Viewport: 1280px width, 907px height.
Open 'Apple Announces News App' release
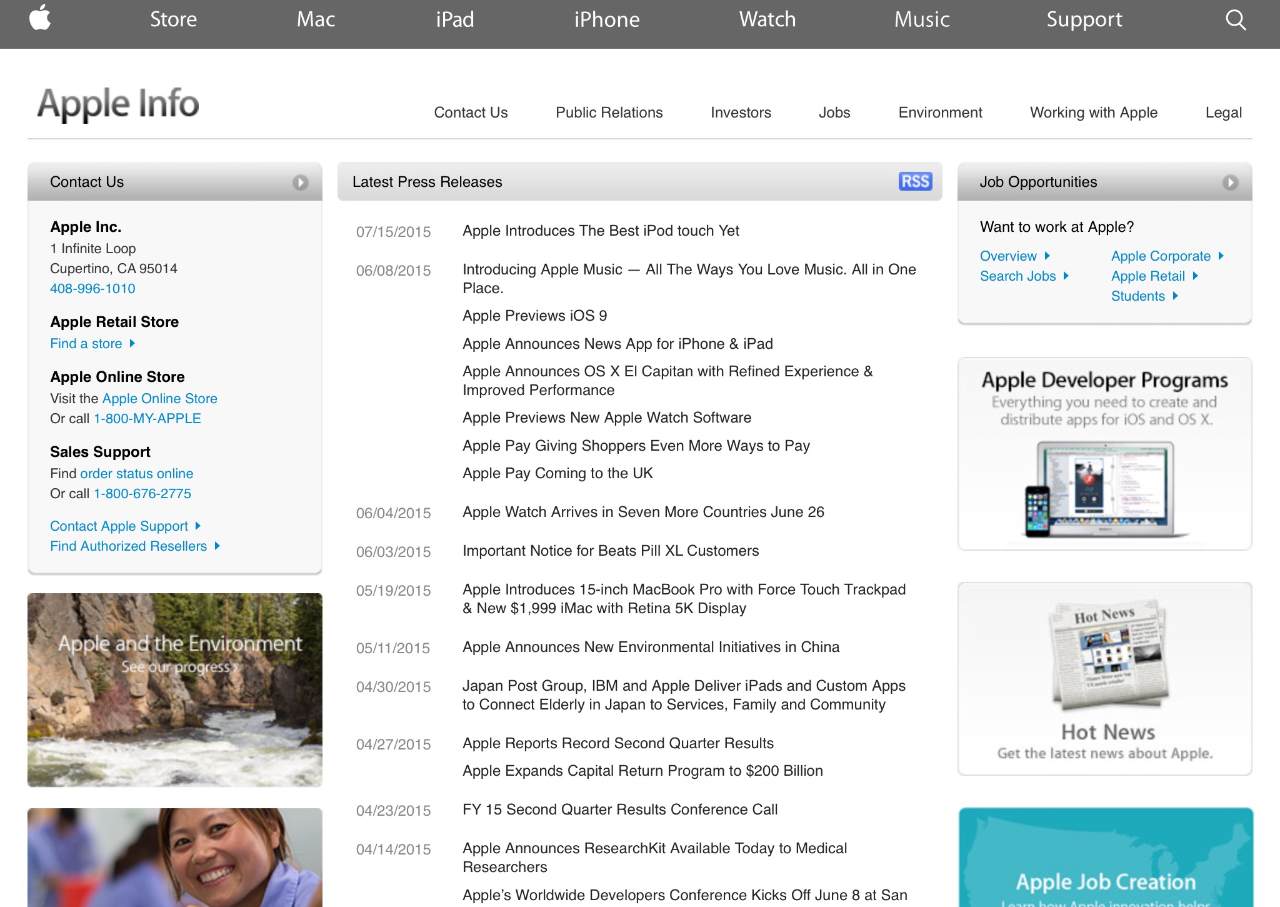pyautogui.click(x=617, y=344)
